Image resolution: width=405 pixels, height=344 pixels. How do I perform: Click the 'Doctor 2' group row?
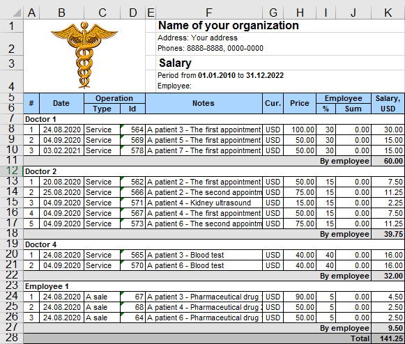coord(214,171)
